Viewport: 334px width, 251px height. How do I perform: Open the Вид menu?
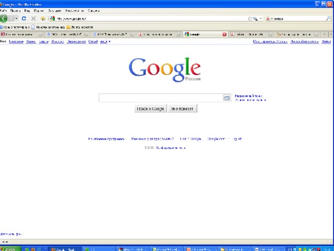click(x=27, y=10)
